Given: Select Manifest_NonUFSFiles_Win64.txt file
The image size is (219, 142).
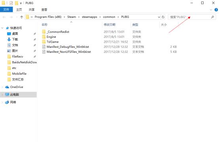Looking at the screenshot, I should click(69, 52).
